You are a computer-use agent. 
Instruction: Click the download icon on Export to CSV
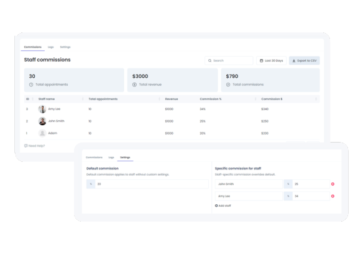[294, 60]
